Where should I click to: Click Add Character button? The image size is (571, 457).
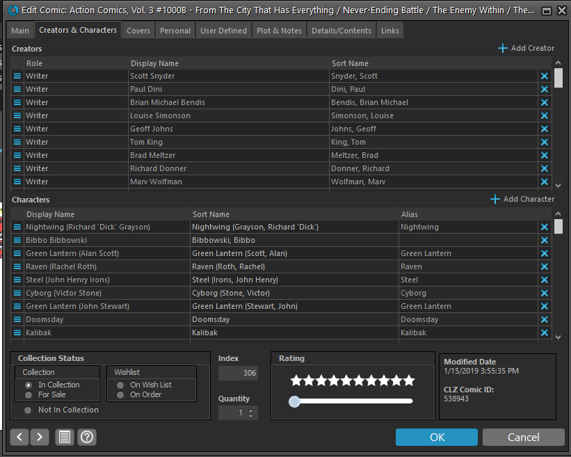click(522, 199)
